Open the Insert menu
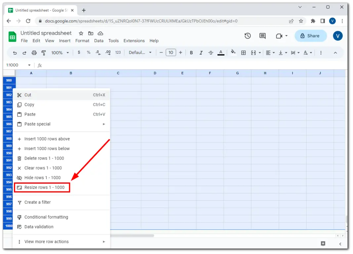 tap(65, 40)
